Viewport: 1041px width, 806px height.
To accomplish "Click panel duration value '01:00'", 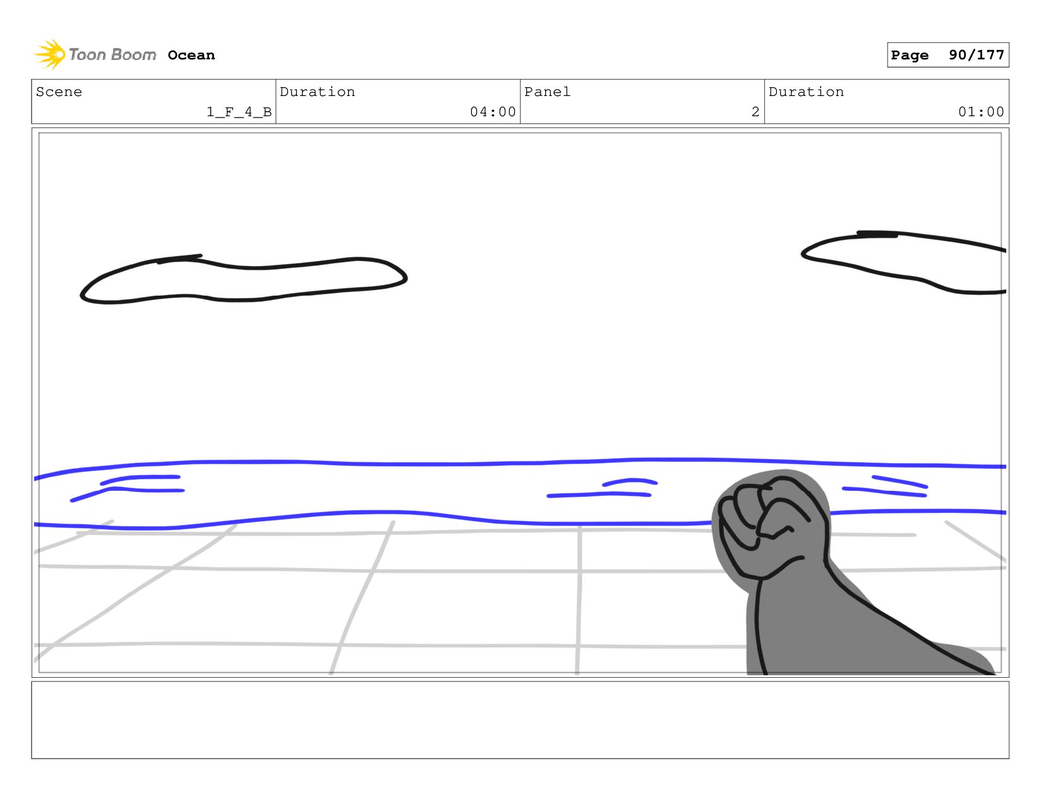I will point(981,112).
